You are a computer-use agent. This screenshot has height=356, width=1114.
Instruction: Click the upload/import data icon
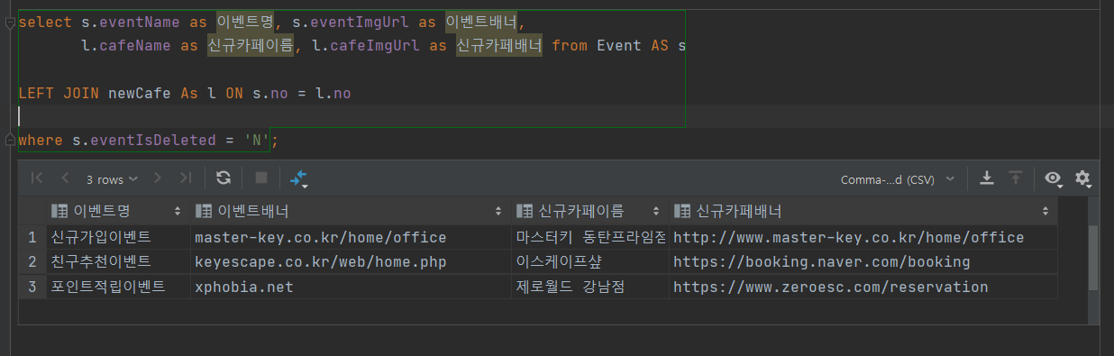(1016, 178)
